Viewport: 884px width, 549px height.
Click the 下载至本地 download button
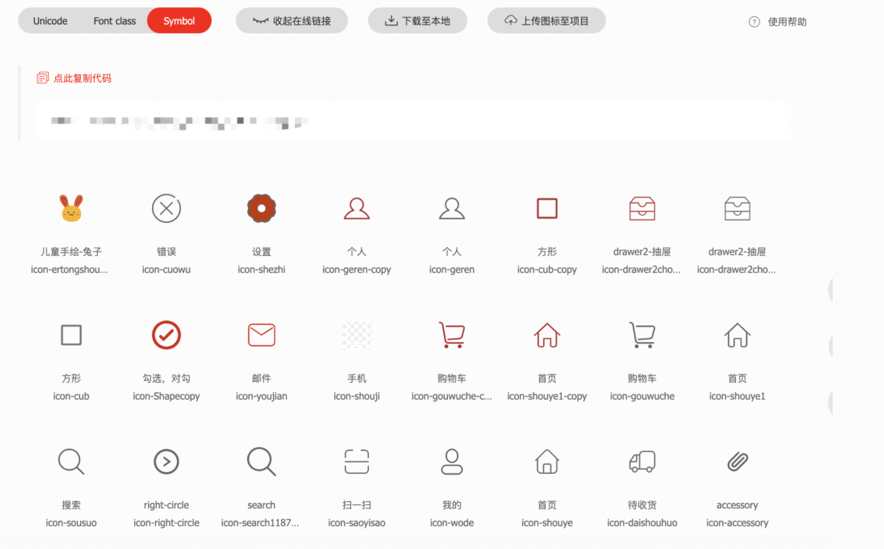click(417, 20)
